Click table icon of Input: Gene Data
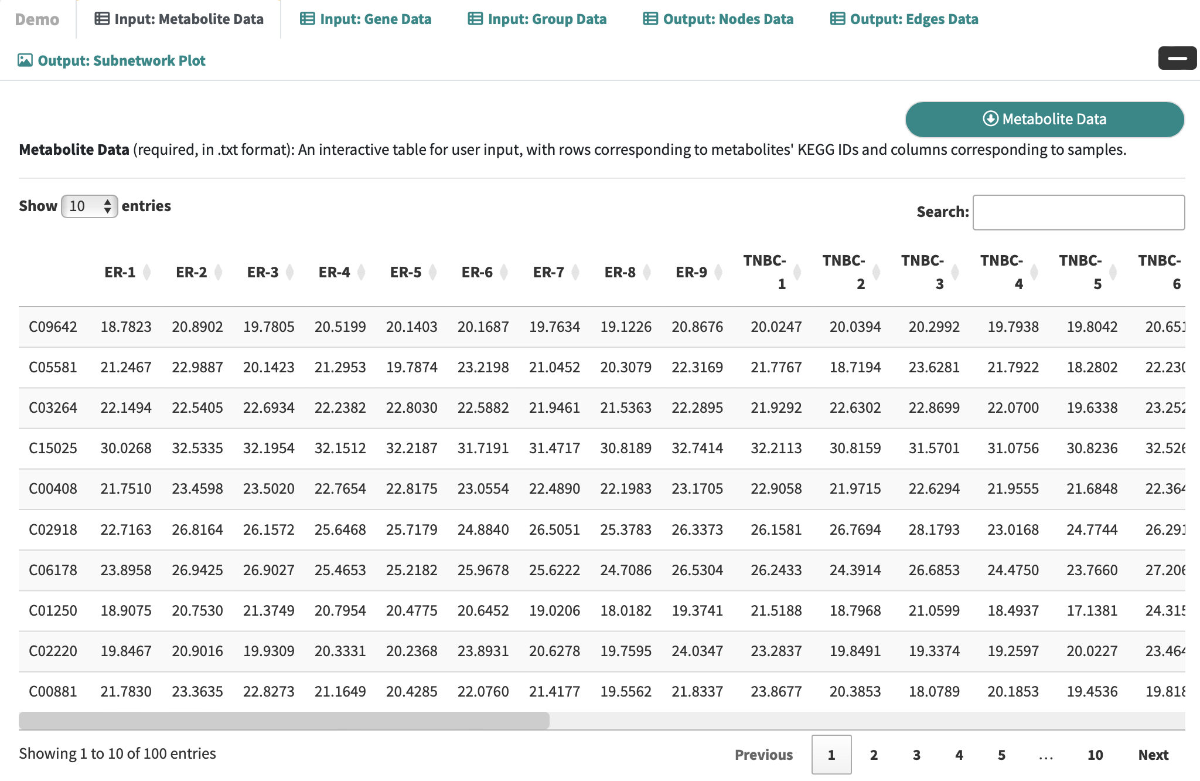Viewport: 1200px width, 781px height. coord(307,19)
